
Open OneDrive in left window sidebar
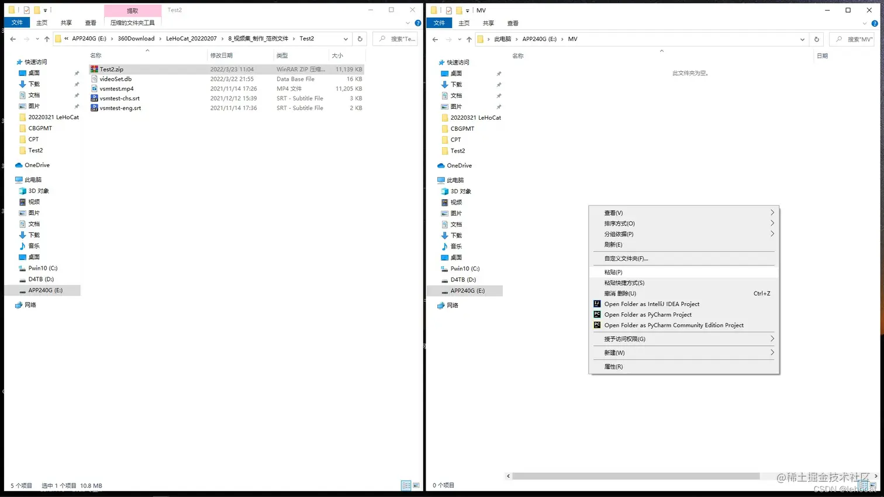tap(37, 165)
